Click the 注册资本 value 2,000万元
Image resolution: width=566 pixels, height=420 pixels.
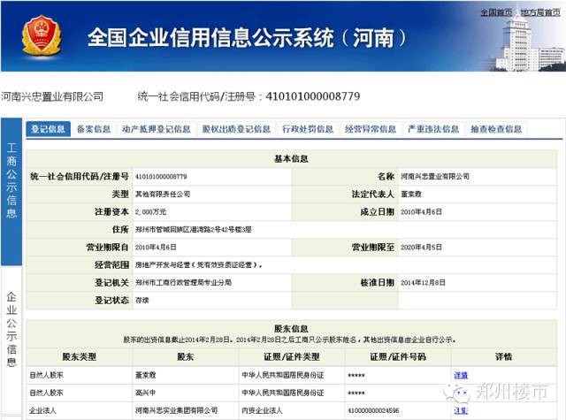(x=150, y=212)
